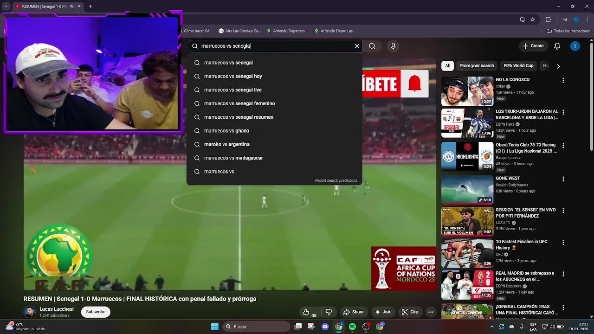Image resolution: width=594 pixels, height=334 pixels.
Task: Open options for 'Oberá Tenis Club' video
Action: coord(563,146)
